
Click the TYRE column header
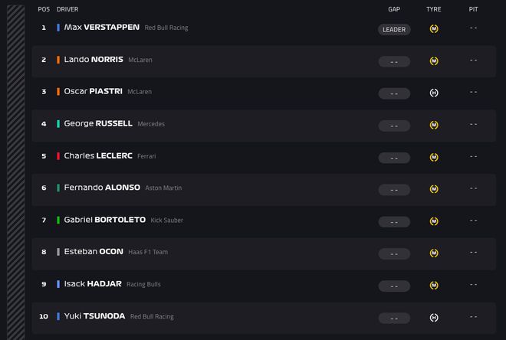point(433,9)
